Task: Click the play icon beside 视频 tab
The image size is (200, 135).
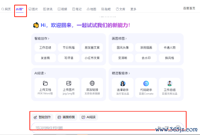Action: 59,9
